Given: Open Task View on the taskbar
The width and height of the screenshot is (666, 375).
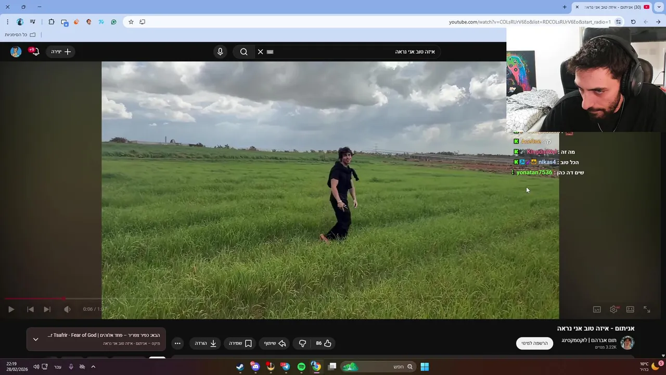Looking at the screenshot, I should [332, 367].
